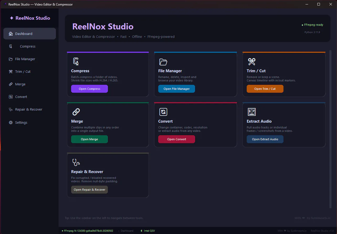337x234 pixels.
Task: Click the lightning bolt icon beside Intel QSV
Action: 142,231
